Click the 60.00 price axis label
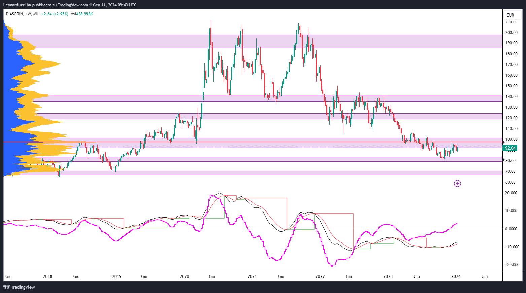 [x=511, y=182]
